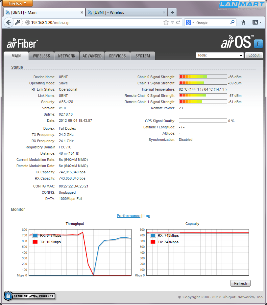Screen dimensions: 267x305
Task: Click the Internal Temperature reading
Action: tap(203, 89)
